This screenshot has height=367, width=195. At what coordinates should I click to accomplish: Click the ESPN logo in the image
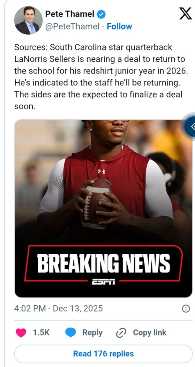(103, 282)
